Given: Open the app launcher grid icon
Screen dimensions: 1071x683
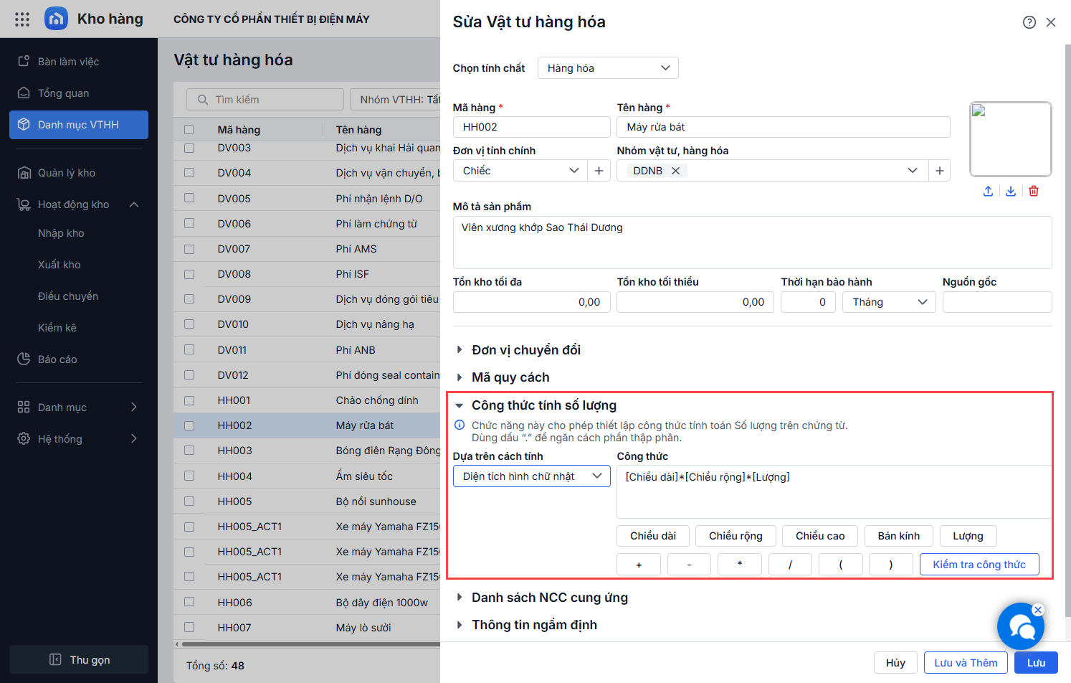Looking at the screenshot, I should click(x=22, y=19).
